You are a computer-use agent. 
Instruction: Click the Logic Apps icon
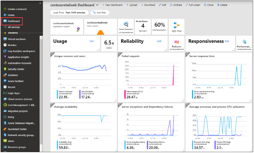pyautogui.click(x=5, y=93)
